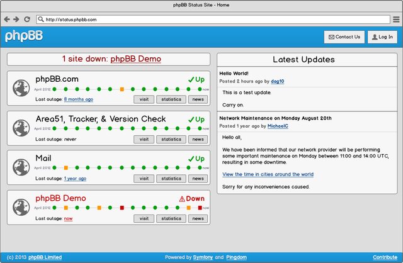Click visit on the Mail card
This screenshot has width=403, height=263.
[144, 179]
